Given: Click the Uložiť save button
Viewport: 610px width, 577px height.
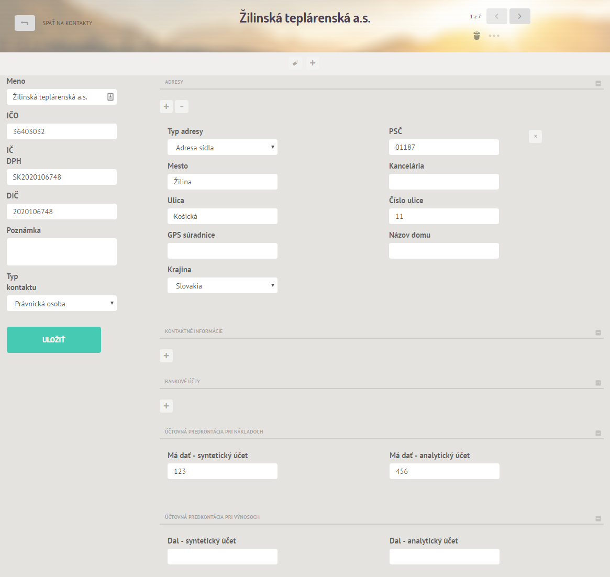Looking at the screenshot, I should coord(54,340).
